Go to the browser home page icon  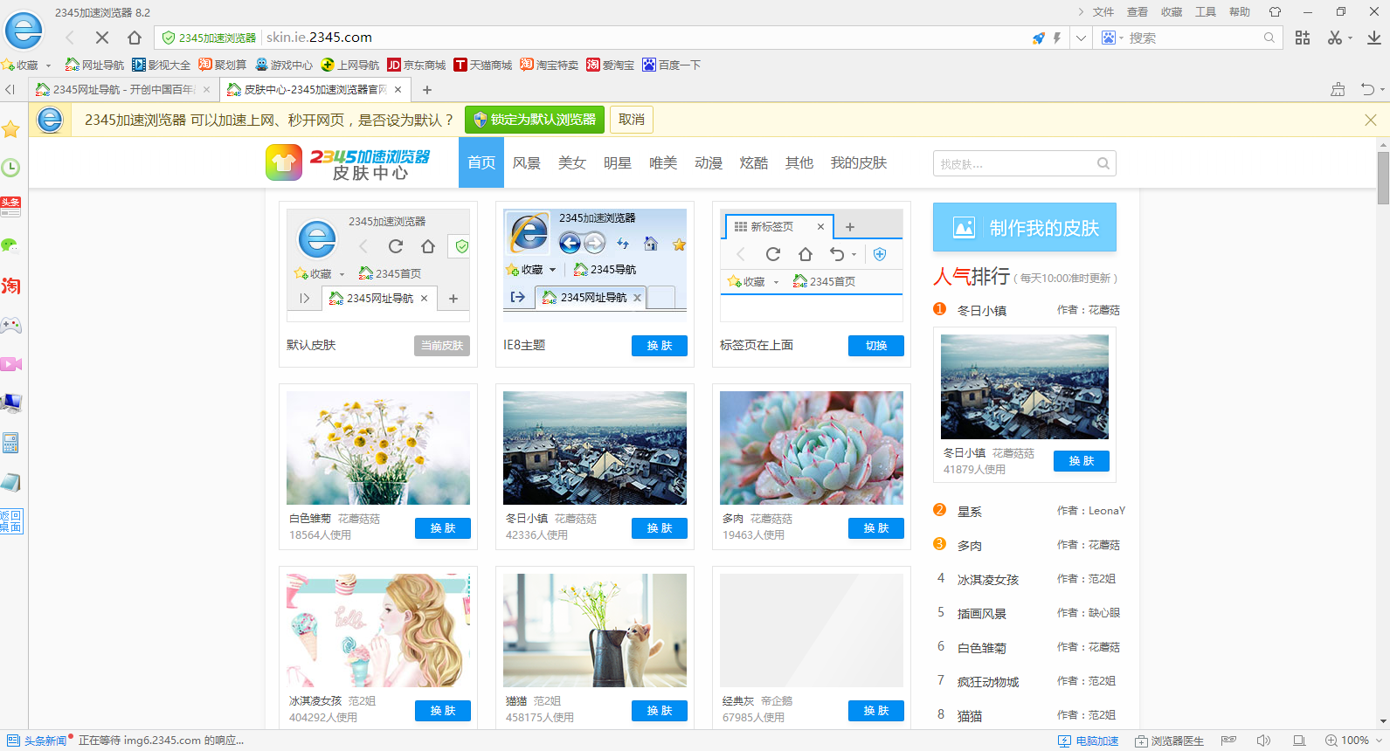pos(134,38)
